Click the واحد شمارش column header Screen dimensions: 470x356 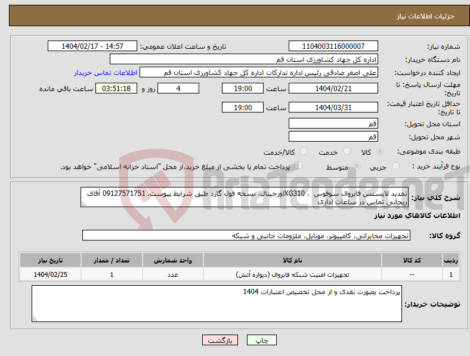point(173,260)
